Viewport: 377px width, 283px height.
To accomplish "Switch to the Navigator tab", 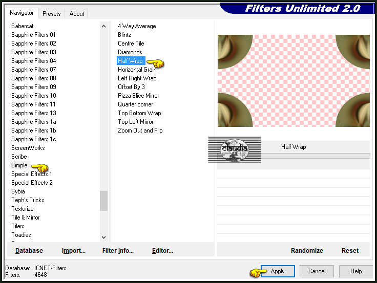I will 22,13.
